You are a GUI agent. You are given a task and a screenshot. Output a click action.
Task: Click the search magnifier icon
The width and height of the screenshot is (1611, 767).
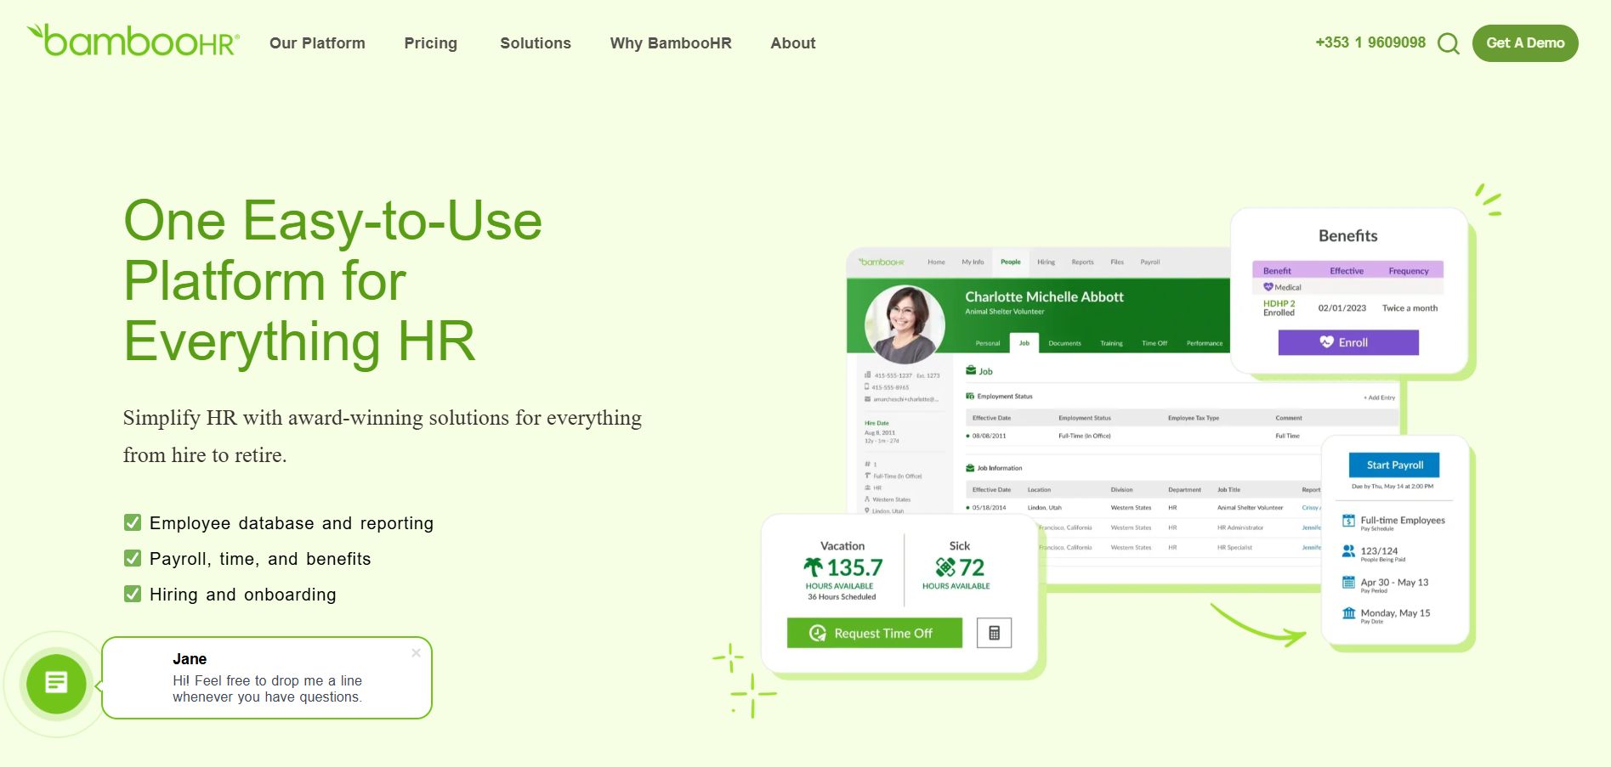[x=1448, y=43]
